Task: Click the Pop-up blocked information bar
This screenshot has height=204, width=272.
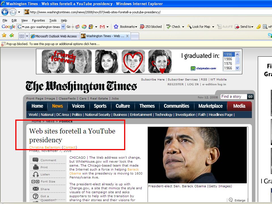Action: [136, 44]
